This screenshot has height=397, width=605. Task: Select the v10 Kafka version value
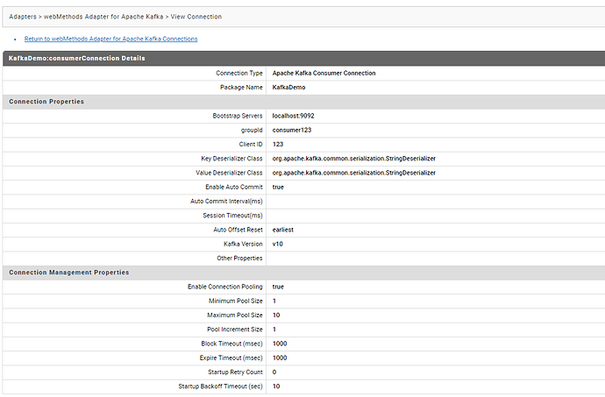(x=277, y=245)
